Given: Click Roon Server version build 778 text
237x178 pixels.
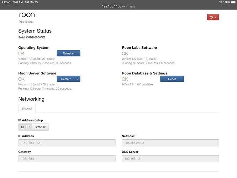Looking at the screenshot, I should coord(36,84).
